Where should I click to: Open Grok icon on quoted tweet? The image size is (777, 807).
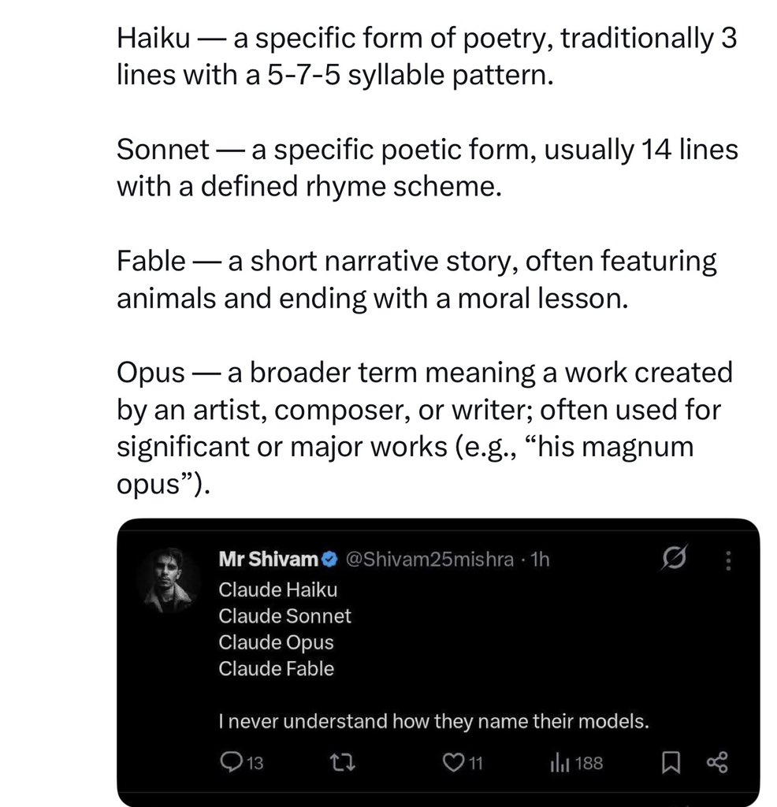click(674, 558)
